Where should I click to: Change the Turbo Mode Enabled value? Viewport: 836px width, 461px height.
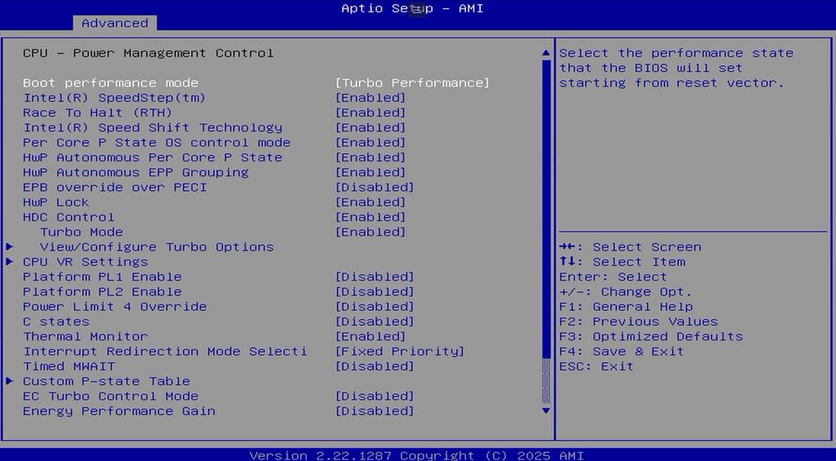point(371,232)
